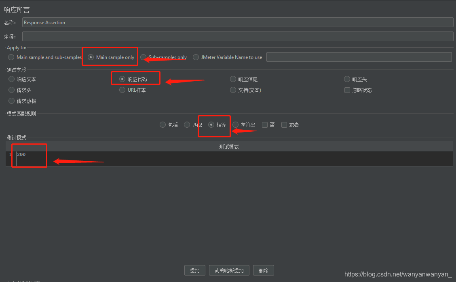Check the 否 negation checkbox

click(x=265, y=125)
